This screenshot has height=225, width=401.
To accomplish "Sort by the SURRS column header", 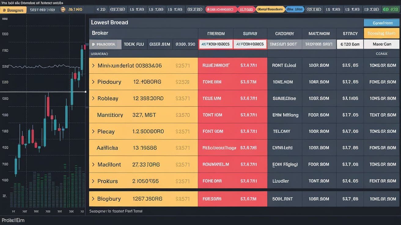I will [250, 34].
